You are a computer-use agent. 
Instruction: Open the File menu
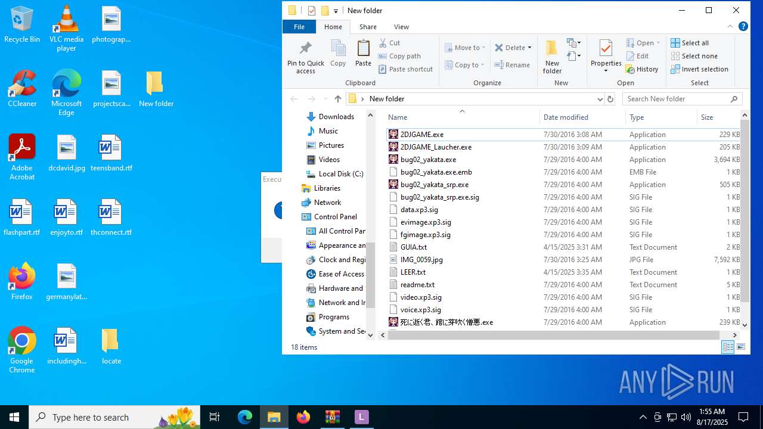(x=299, y=27)
